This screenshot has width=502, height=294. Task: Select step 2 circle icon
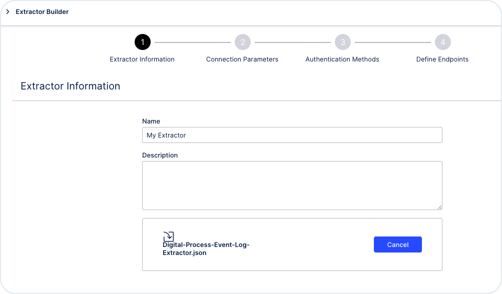(x=243, y=42)
